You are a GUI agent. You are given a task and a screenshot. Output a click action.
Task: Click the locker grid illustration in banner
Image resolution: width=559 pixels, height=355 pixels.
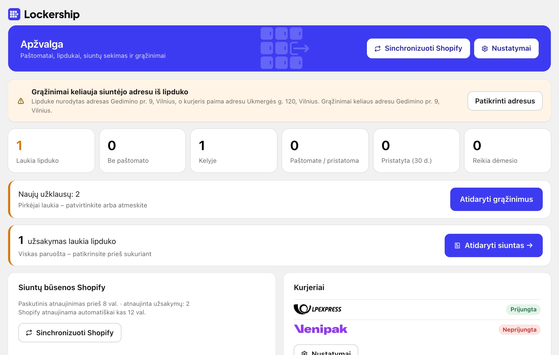(285, 48)
